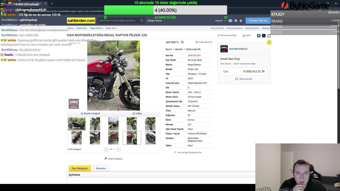The width and height of the screenshot is (340, 191).
Task: Click subscriber goal progress bar
Action: pyautogui.click(x=165, y=10)
